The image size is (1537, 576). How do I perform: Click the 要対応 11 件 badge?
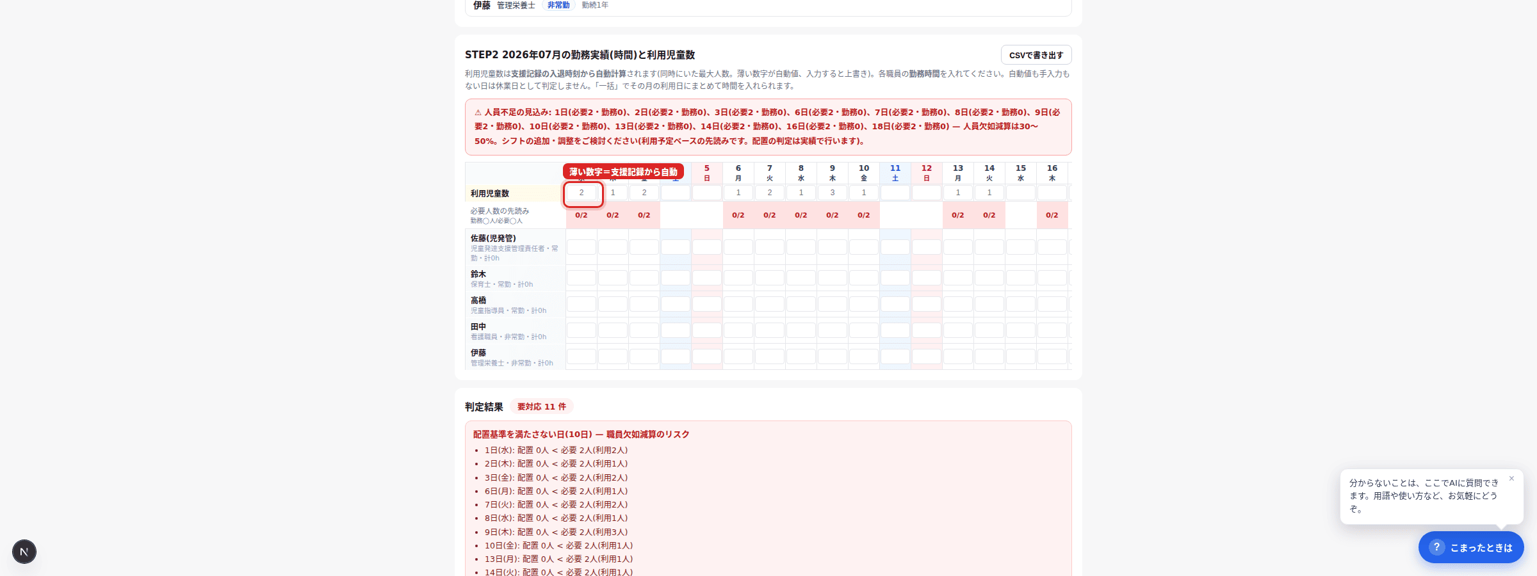pos(542,406)
